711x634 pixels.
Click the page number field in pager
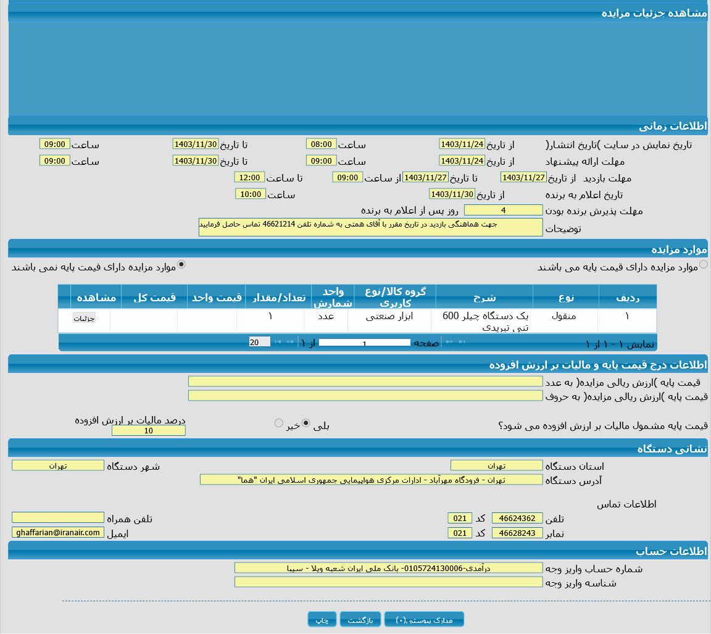(364, 343)
